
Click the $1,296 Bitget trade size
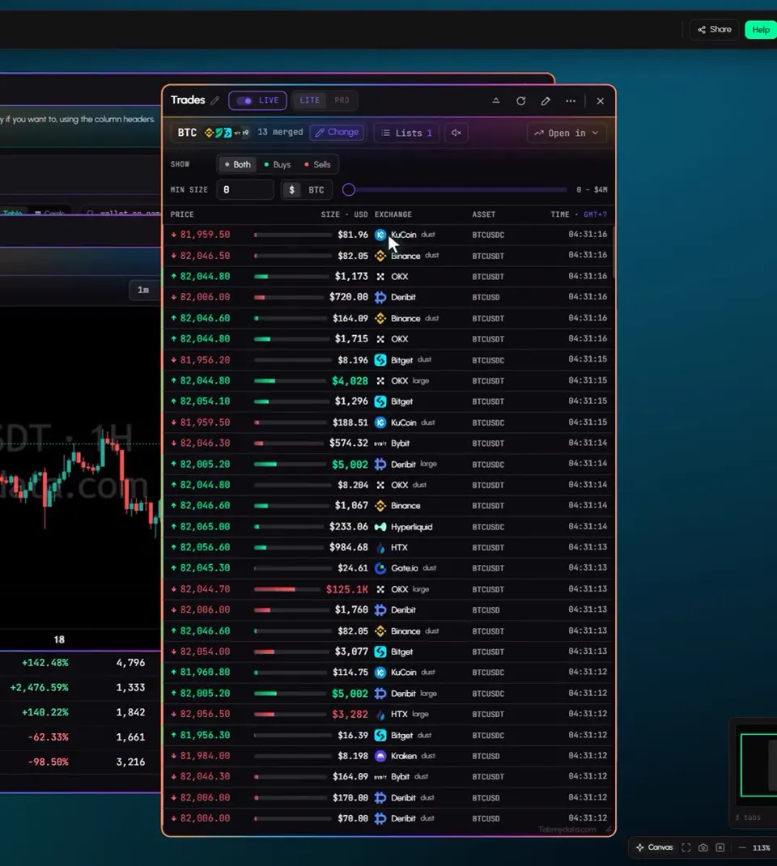pyautogui.click(x=351, y=401)
